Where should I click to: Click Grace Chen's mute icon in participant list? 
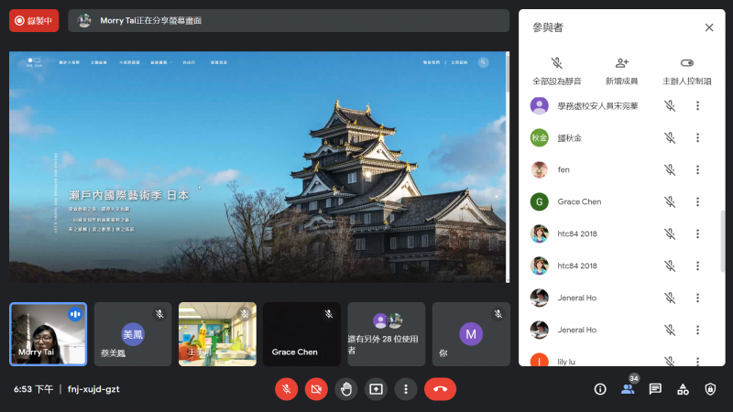pos(670,201)
